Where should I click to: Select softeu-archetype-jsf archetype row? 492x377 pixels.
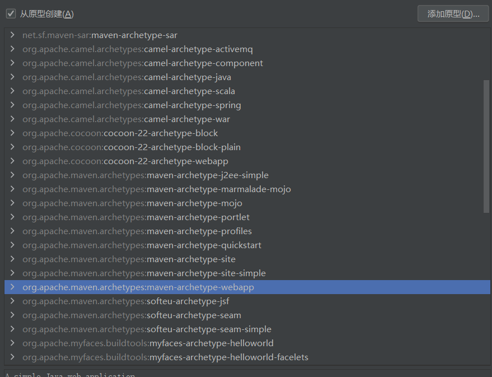tap(247, 301)
